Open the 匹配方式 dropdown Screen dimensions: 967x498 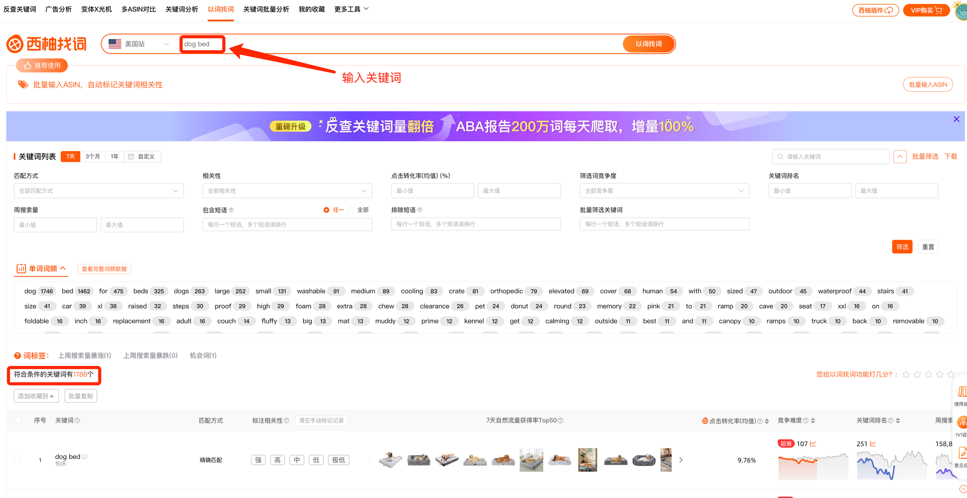point(99,191)
